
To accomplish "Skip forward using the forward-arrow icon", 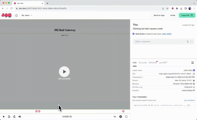I will pyautogui.click(x=14, y=116).
